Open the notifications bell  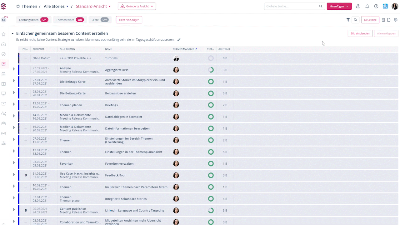(x=367, y=6)
